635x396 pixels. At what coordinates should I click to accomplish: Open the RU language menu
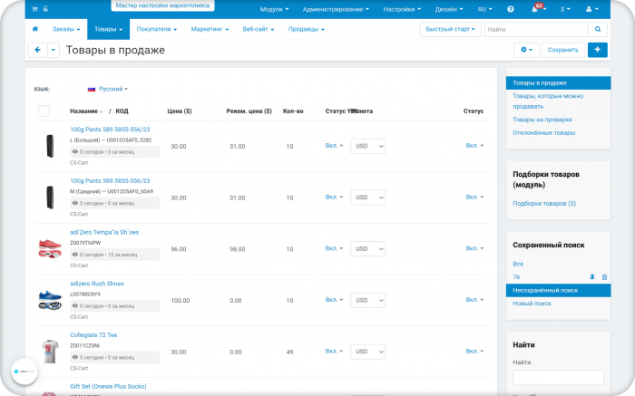pyautogui.click(x=484, y=9)
